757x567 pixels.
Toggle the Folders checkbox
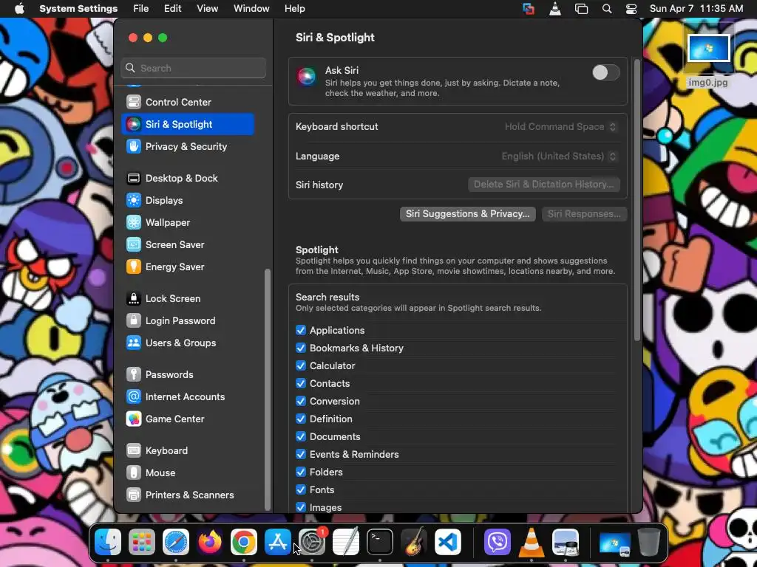301,472
